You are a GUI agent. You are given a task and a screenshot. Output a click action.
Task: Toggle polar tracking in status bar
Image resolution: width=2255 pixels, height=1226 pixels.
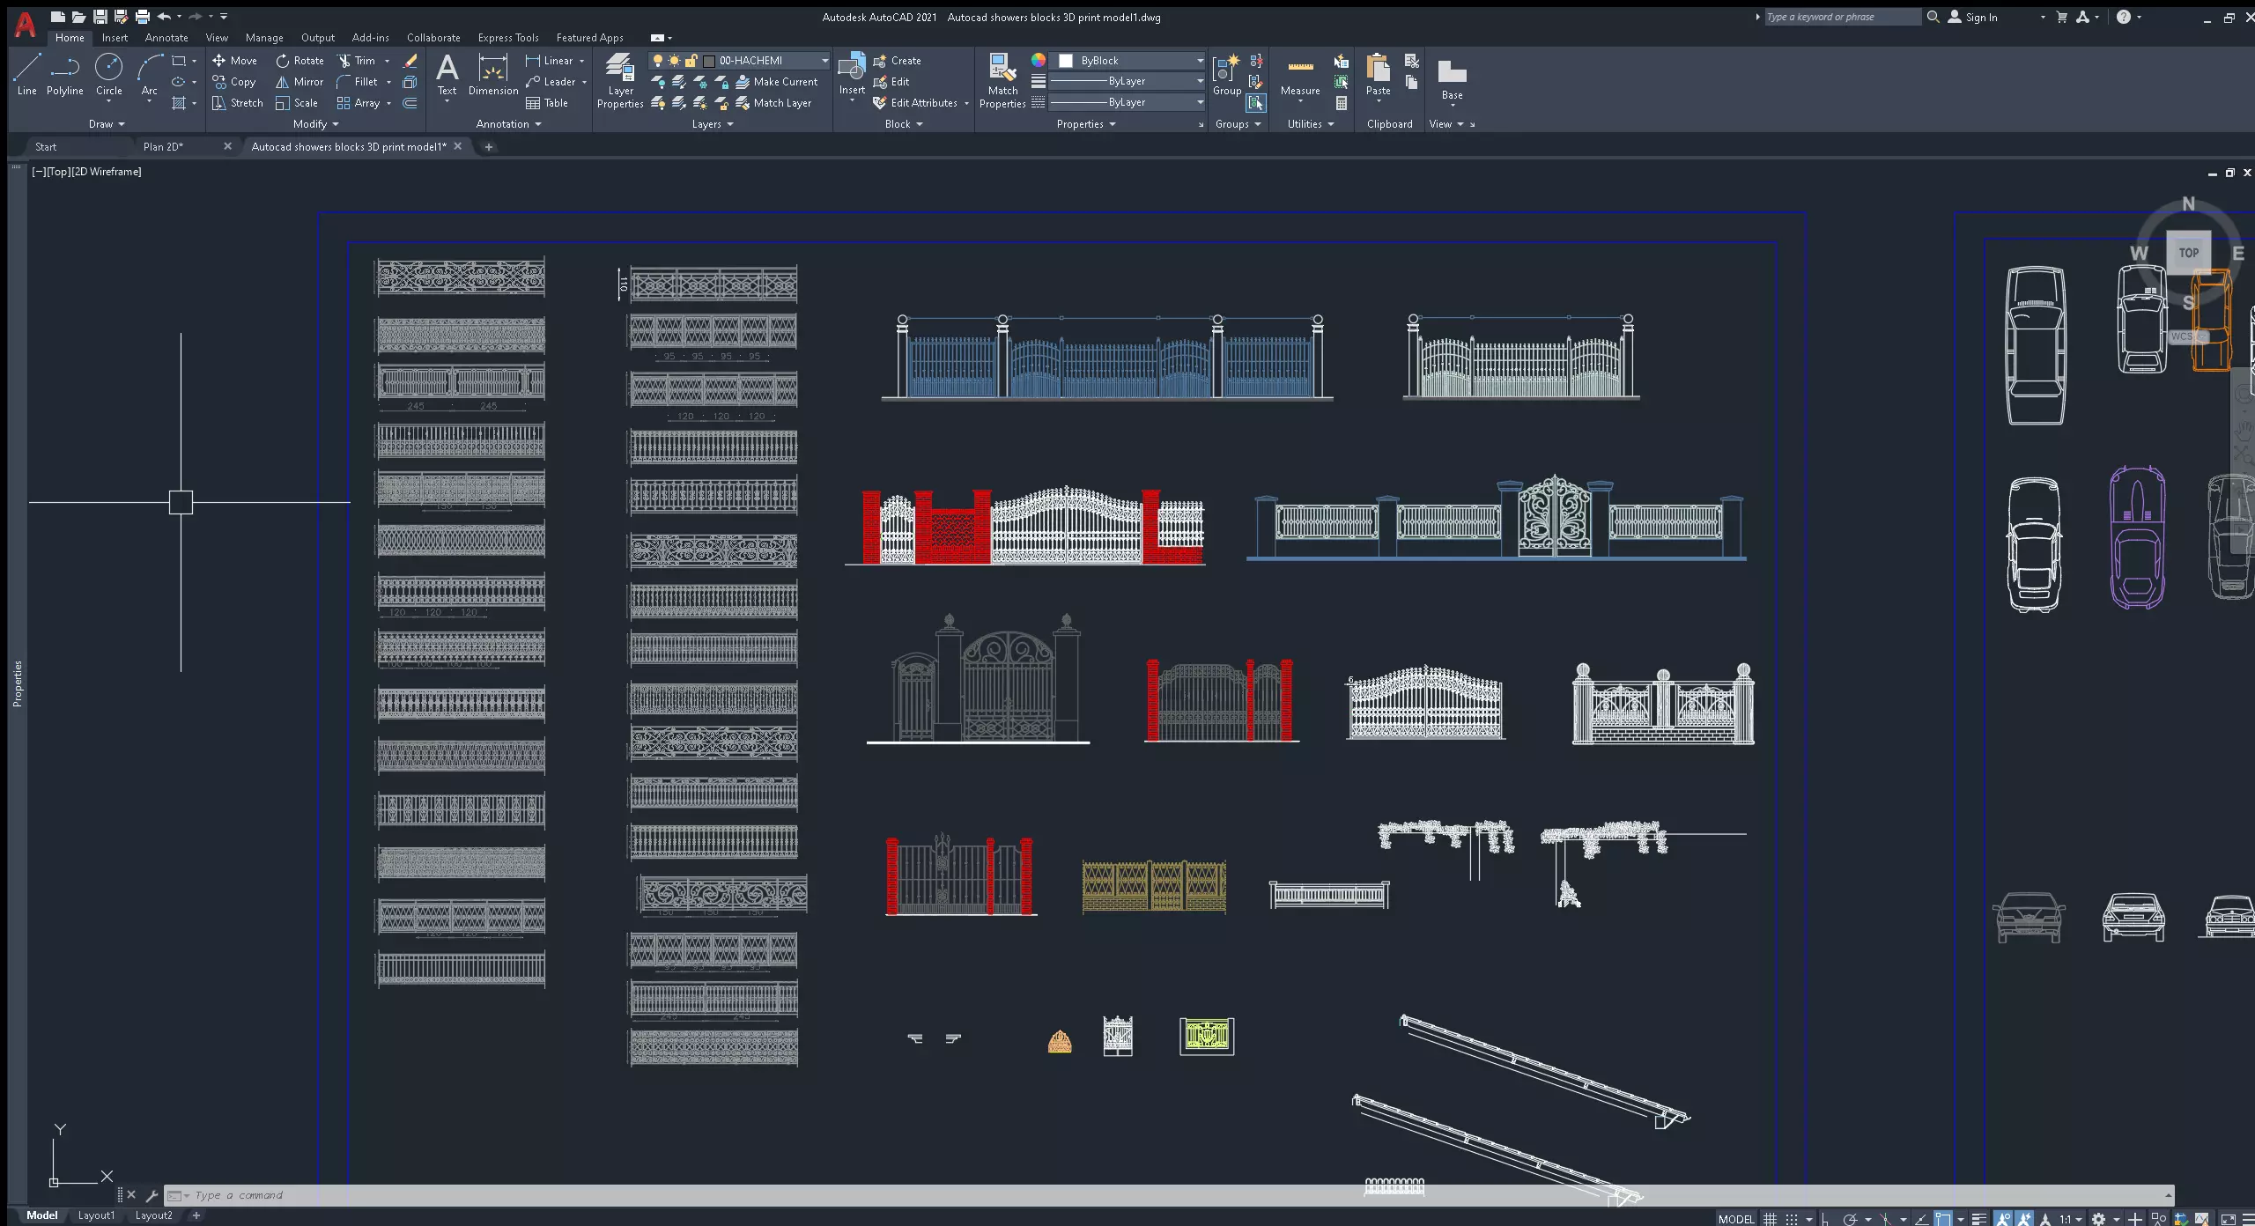pos(1850,1219)
